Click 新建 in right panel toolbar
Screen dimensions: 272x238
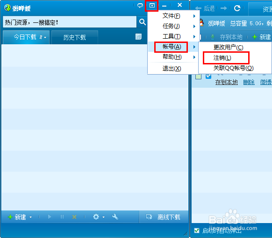coord(262,37)
